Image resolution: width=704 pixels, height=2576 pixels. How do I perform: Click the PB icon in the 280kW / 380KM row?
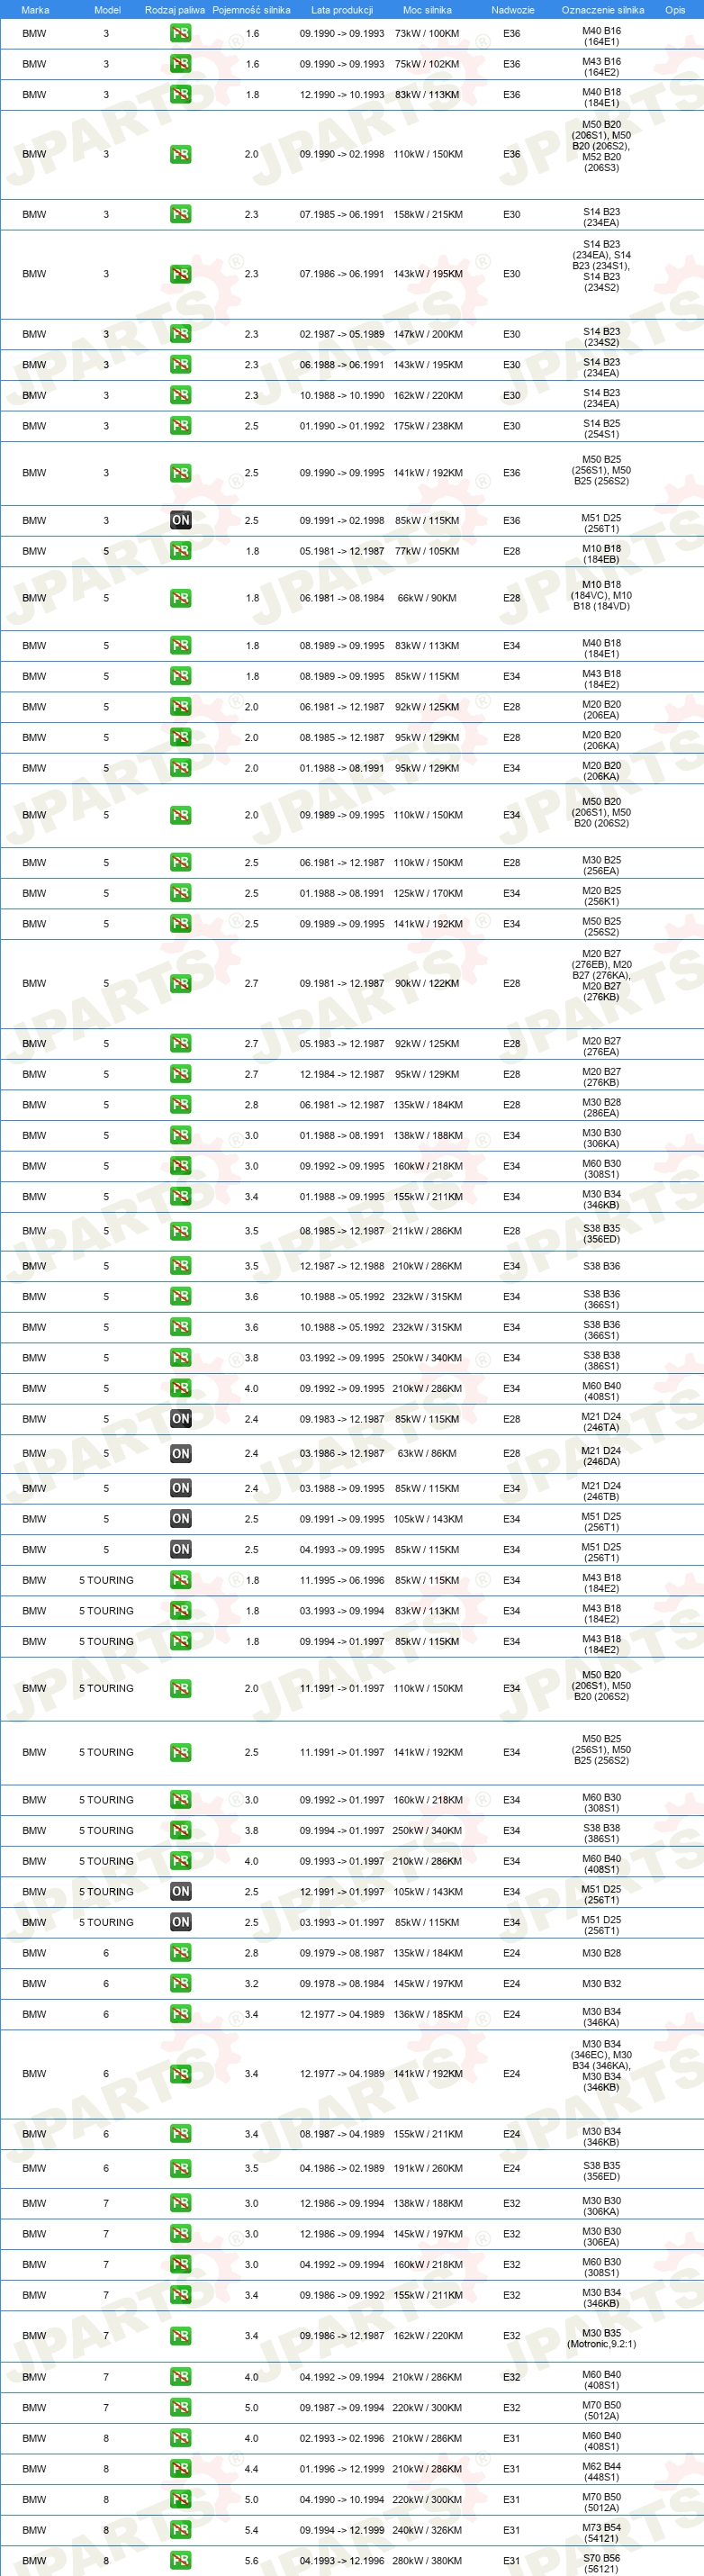coord(180,2561)
